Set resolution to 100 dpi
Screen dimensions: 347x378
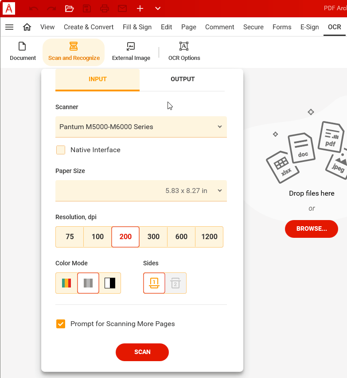pos(97,237)
